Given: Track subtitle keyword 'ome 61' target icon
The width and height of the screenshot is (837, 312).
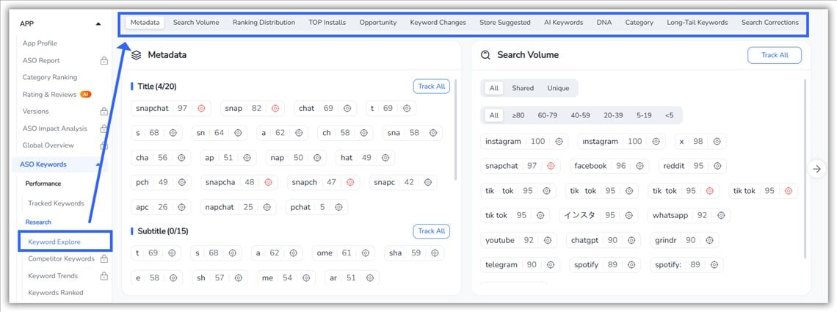Looking at the screenshot, I should coord(365,253).
